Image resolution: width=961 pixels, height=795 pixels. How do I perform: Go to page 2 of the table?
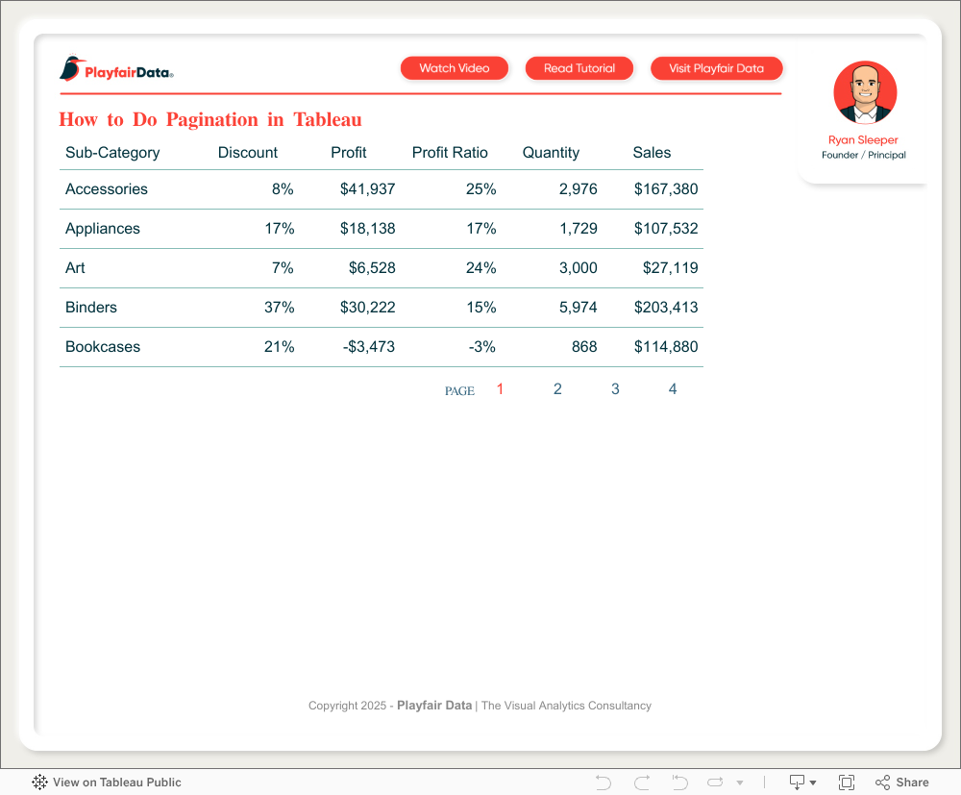pos(557,389)
